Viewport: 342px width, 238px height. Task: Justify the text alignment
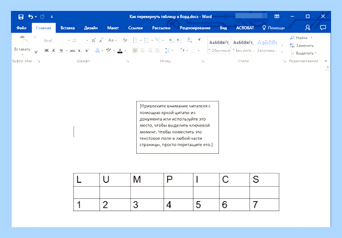(x=157, y=51)
